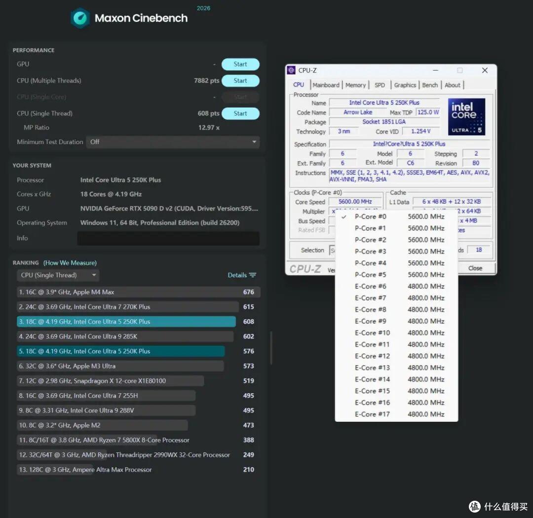Image resolution: width=533 pixels, height=518 pixels.
Task: Select E-Core #12 in the core list
Action: click(396, 356)
